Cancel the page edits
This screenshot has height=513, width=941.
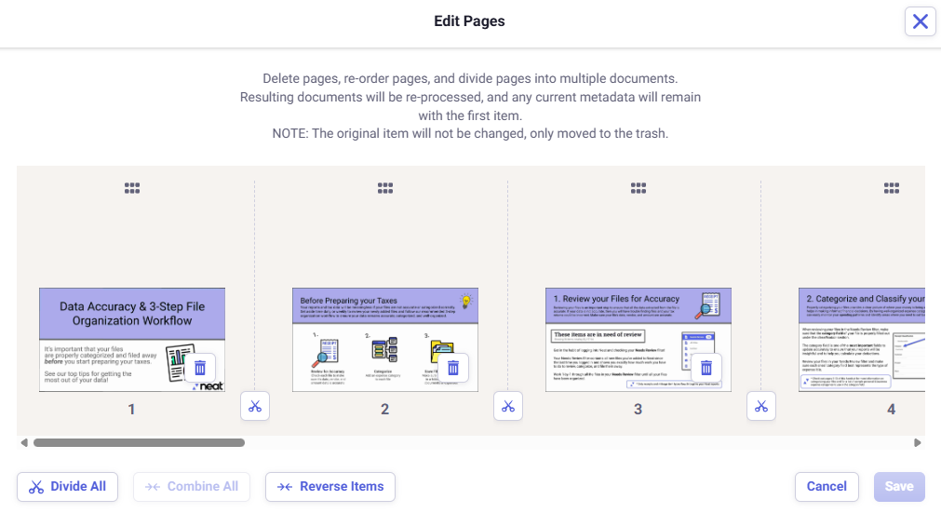pyautogui.click(x=827, y=486)
